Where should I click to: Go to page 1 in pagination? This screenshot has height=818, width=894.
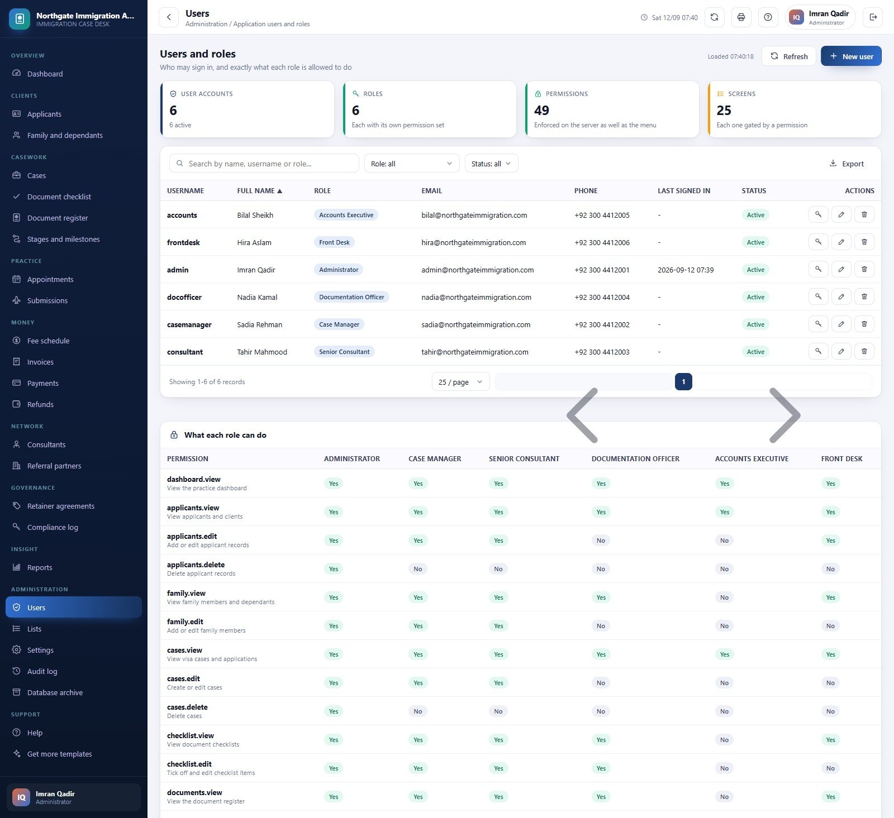pos(683,382)
